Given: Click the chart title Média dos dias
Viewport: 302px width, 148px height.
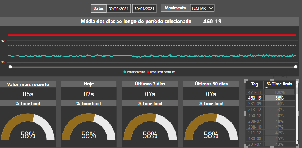Looking at the screenshot, I should click(136, 21).
